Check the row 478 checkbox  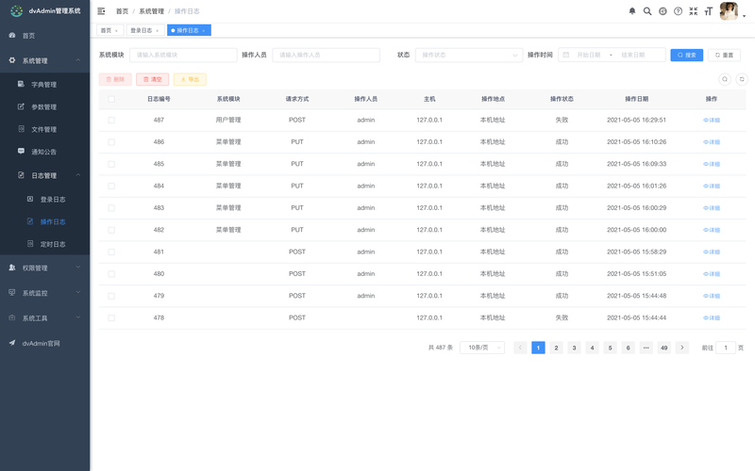click(x=111, y=318)
